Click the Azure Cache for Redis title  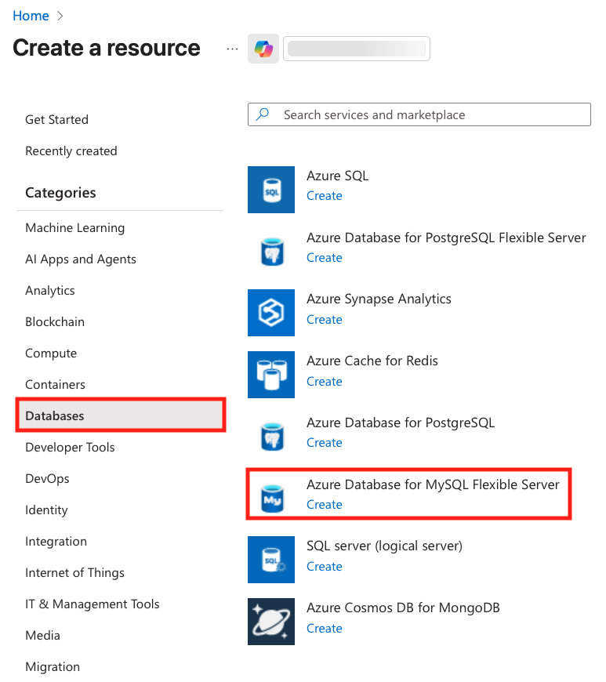click(372, 361)
